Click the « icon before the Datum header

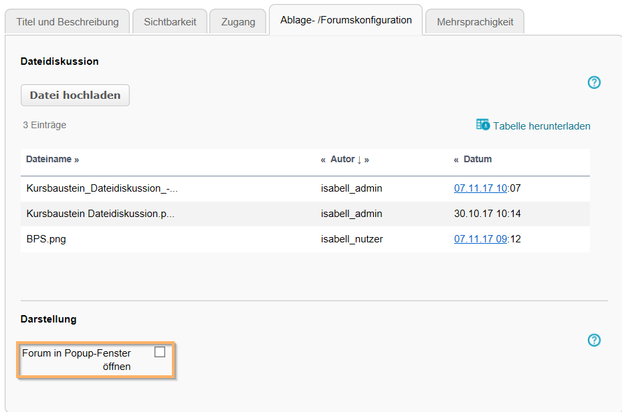click(456, 159)
